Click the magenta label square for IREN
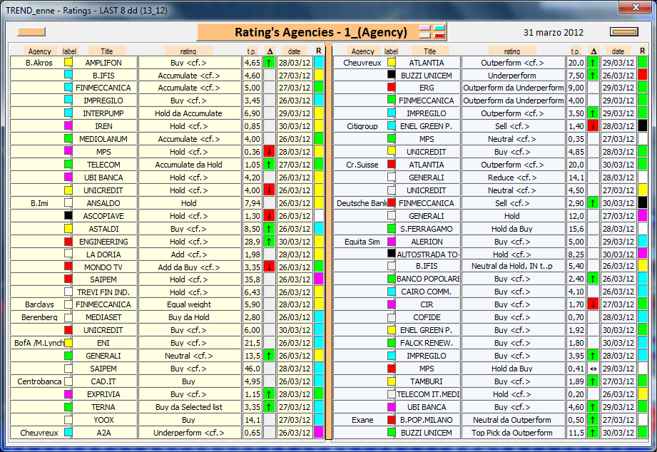The image size is (657, 452). pyautogui.click(x=68, y=125)
